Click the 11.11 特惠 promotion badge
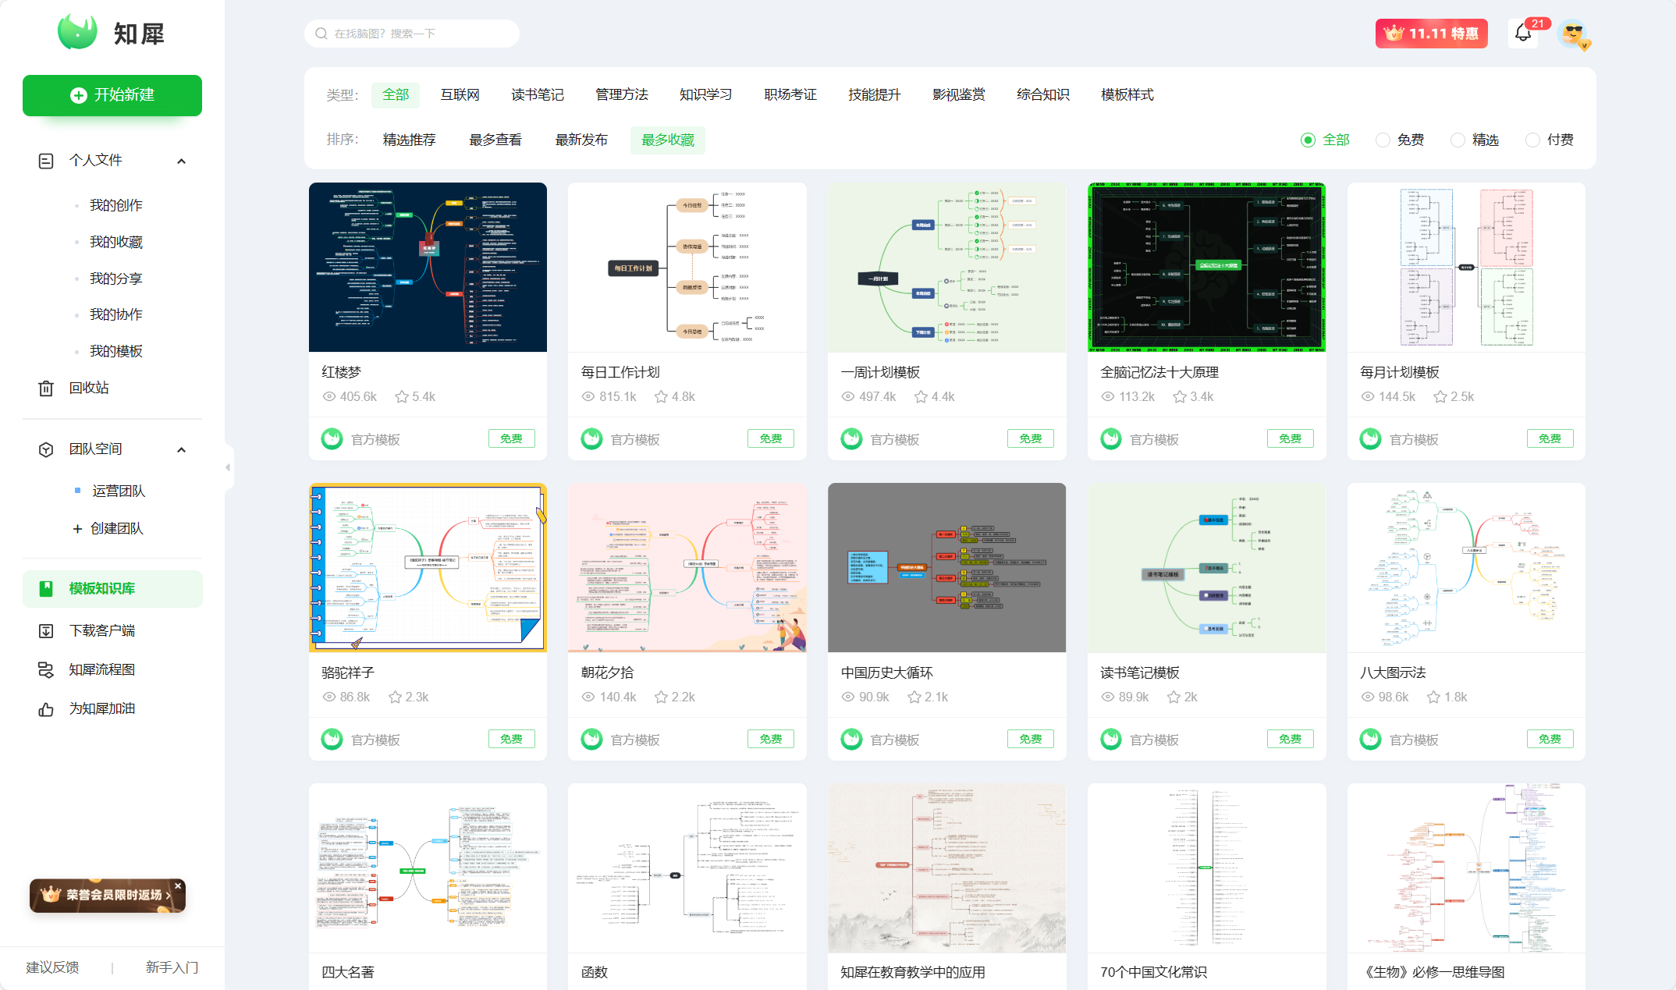Screen dimensions: 1676x990 click(1431, 34)
